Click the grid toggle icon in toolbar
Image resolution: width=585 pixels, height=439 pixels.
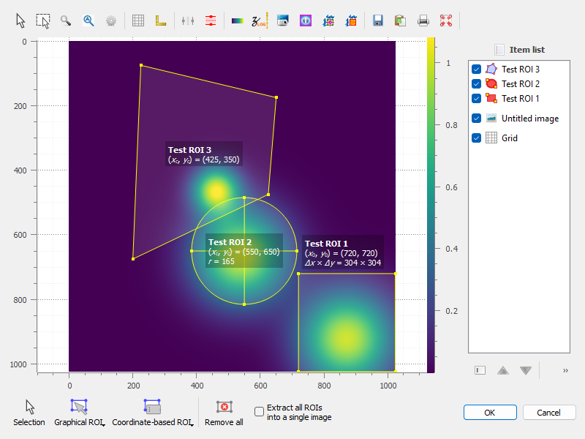[138, 20]
